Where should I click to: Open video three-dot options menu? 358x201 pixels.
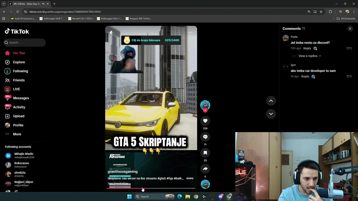(190, 32)
